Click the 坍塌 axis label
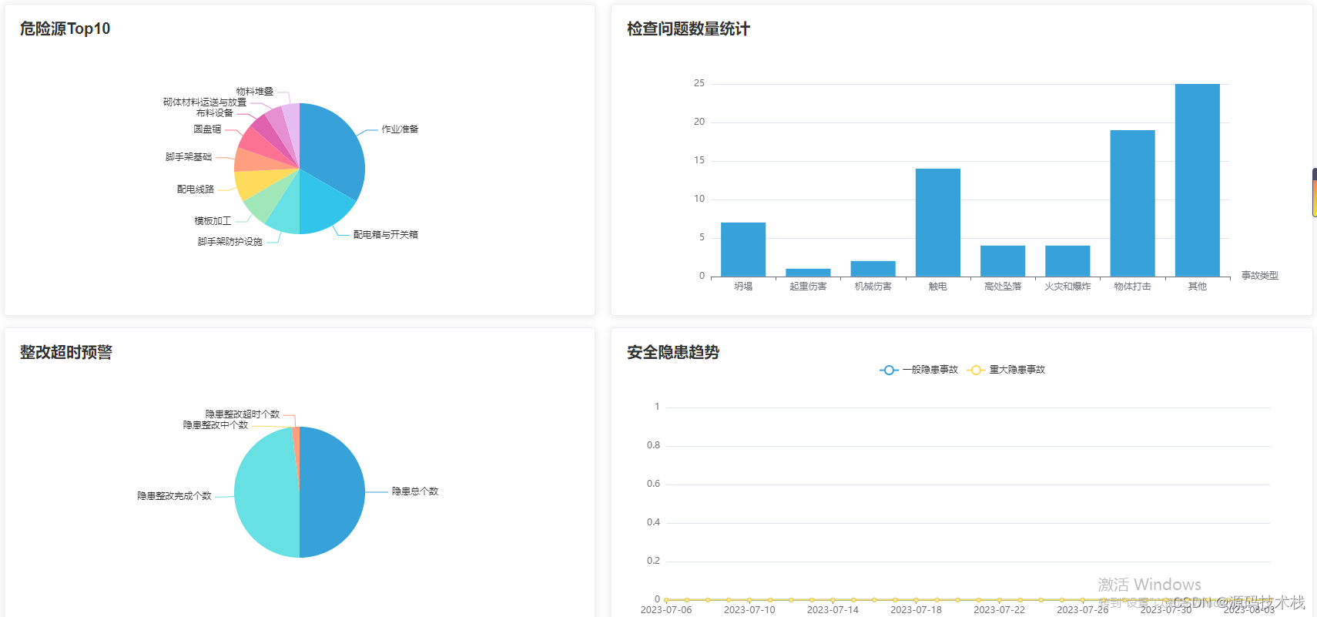This screenshot has height=617, width=1317. point(743,287)
